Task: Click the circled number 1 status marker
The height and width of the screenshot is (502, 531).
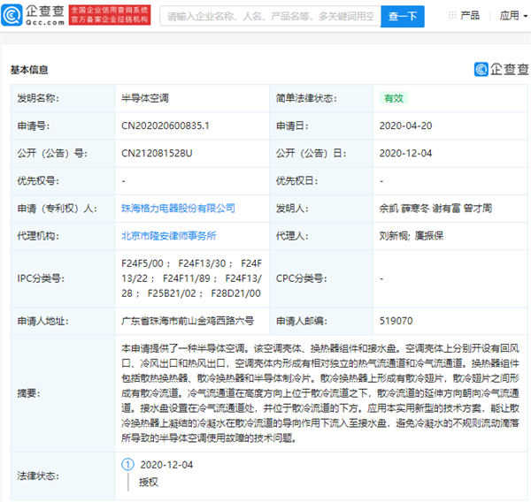Action: point(127,465)
